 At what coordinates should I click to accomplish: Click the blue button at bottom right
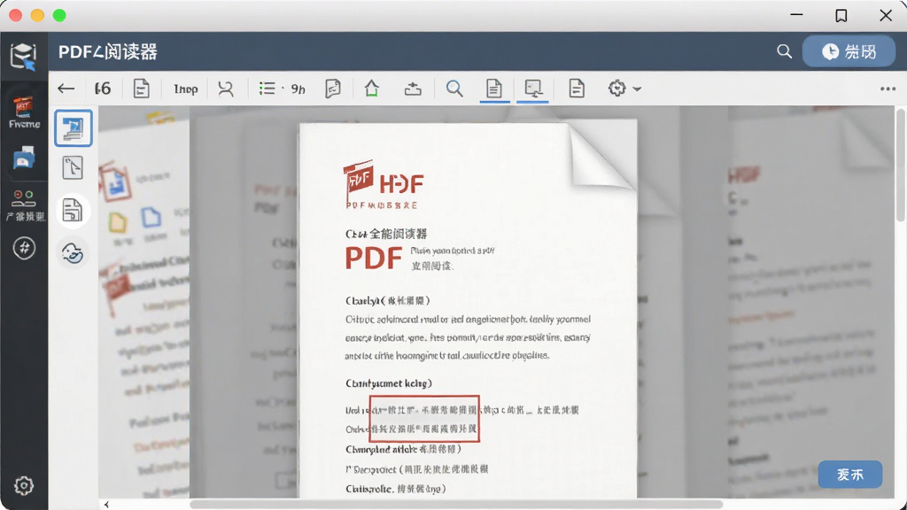coord(849,475)
